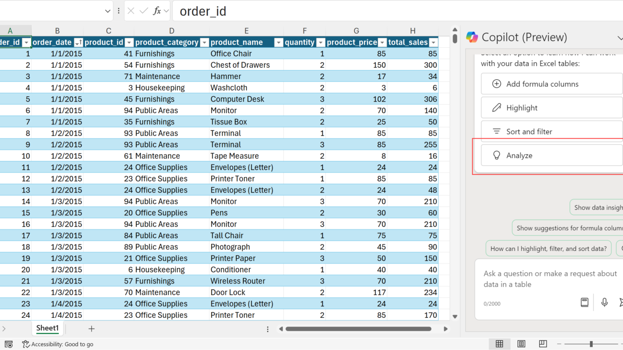The height and width of the screenshot is (350, 623).
Task: Click the Show data insights suggestion chip
Action: coord(596,207)
